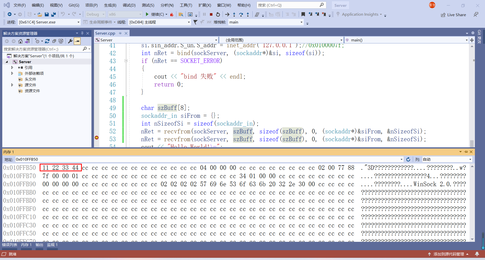Open the notifications bell in status bar
Viewport: 485px width, 260px height.
tap(477, 254)
